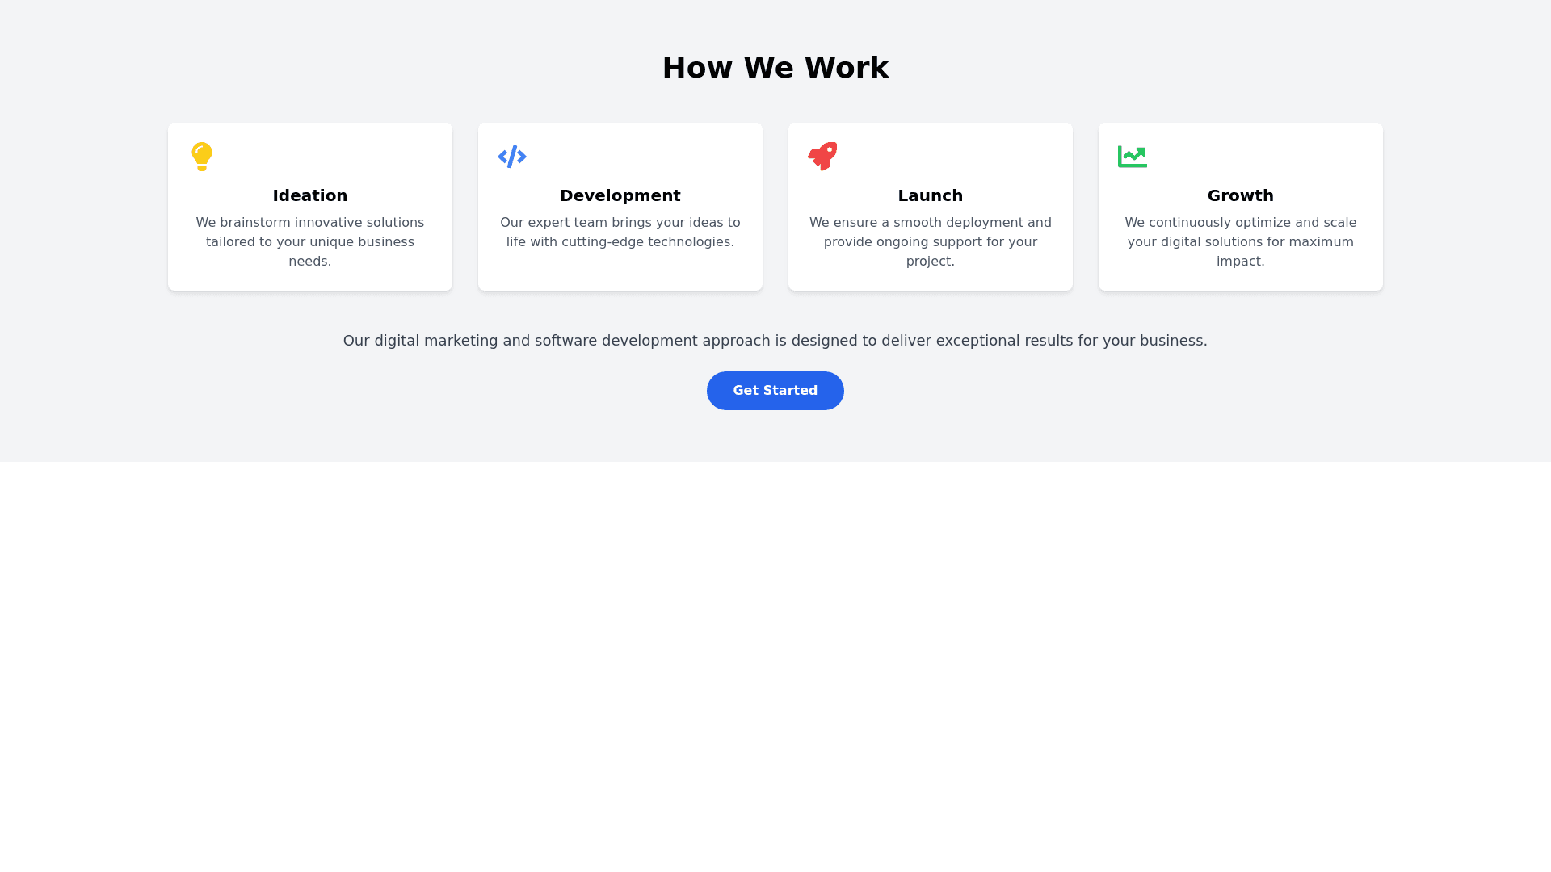Select the Development card body paragraph

[x=620, y=232]
